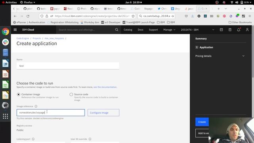Select the Source code radio button
This screenshot has width=254, height=143.
pyautogui.click(x=71, y=95)
